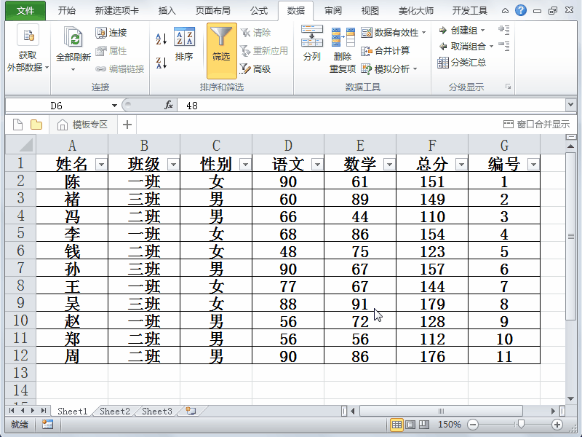This screenshot has height=437, width=582.
Task: Switch to 审阅 Review tab
Action: pyautogui.click(x=333, y=11)
